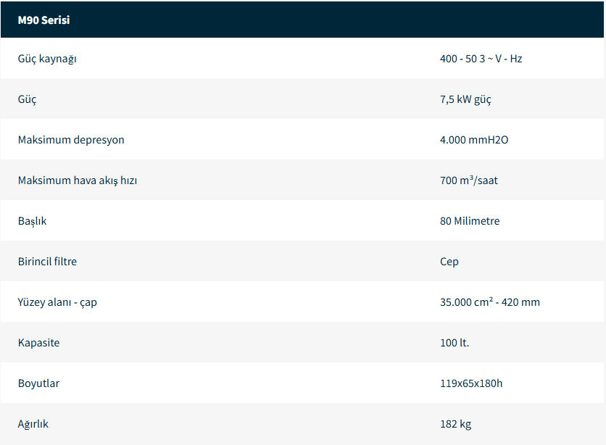Viewport: 606px width, 445px height.
Task: Select the Cep filter value
Action: 449,262
